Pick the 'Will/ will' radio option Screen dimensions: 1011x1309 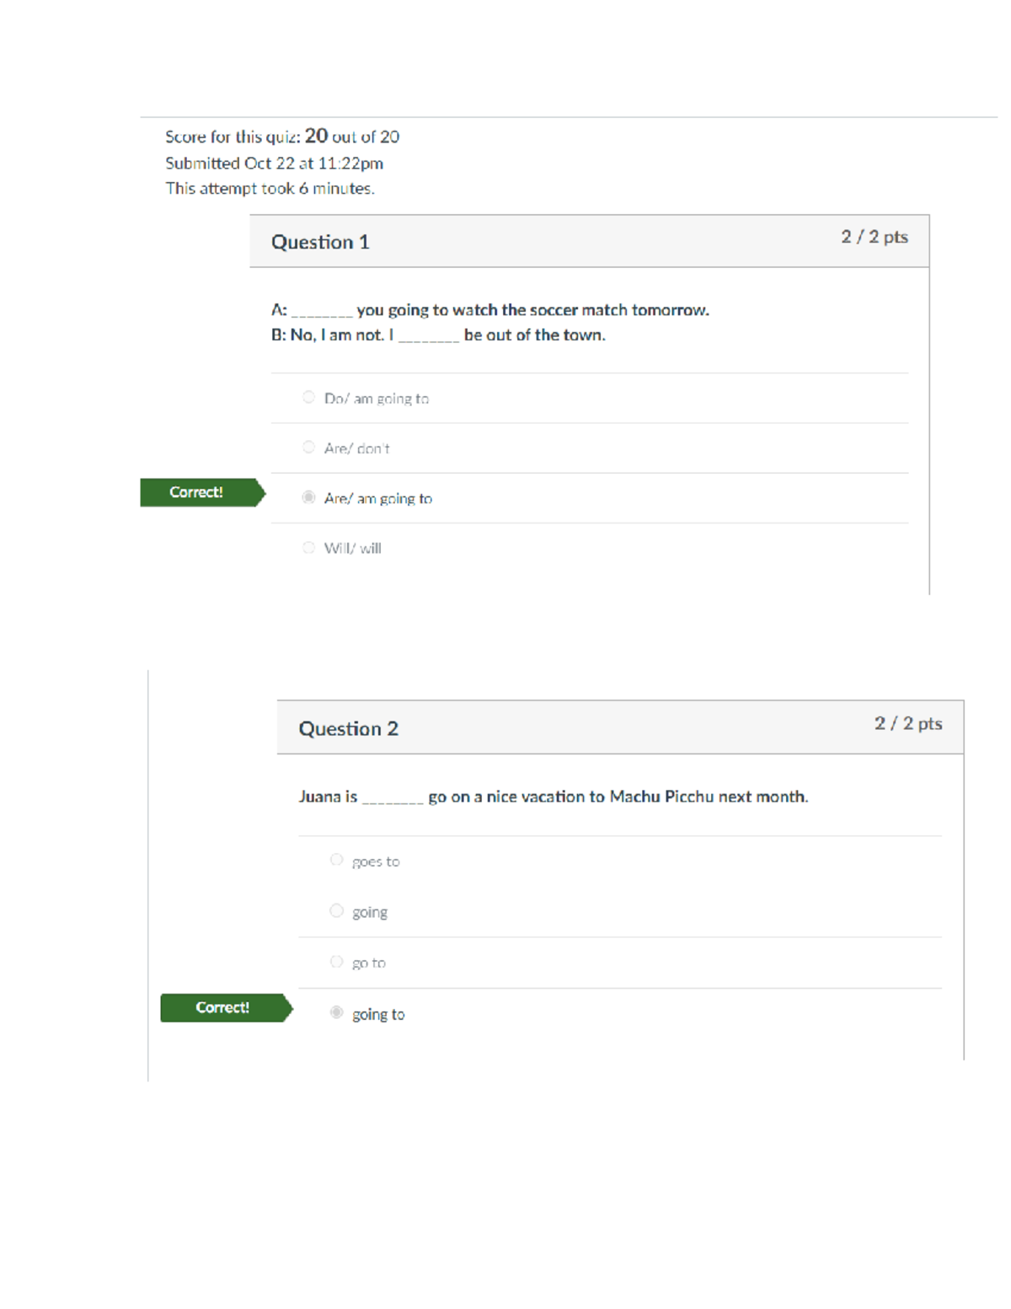(x=308, y=548)
